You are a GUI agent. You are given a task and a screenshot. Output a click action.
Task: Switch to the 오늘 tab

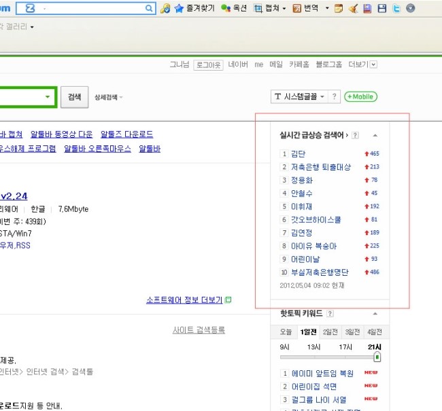(x=286, y=332)
